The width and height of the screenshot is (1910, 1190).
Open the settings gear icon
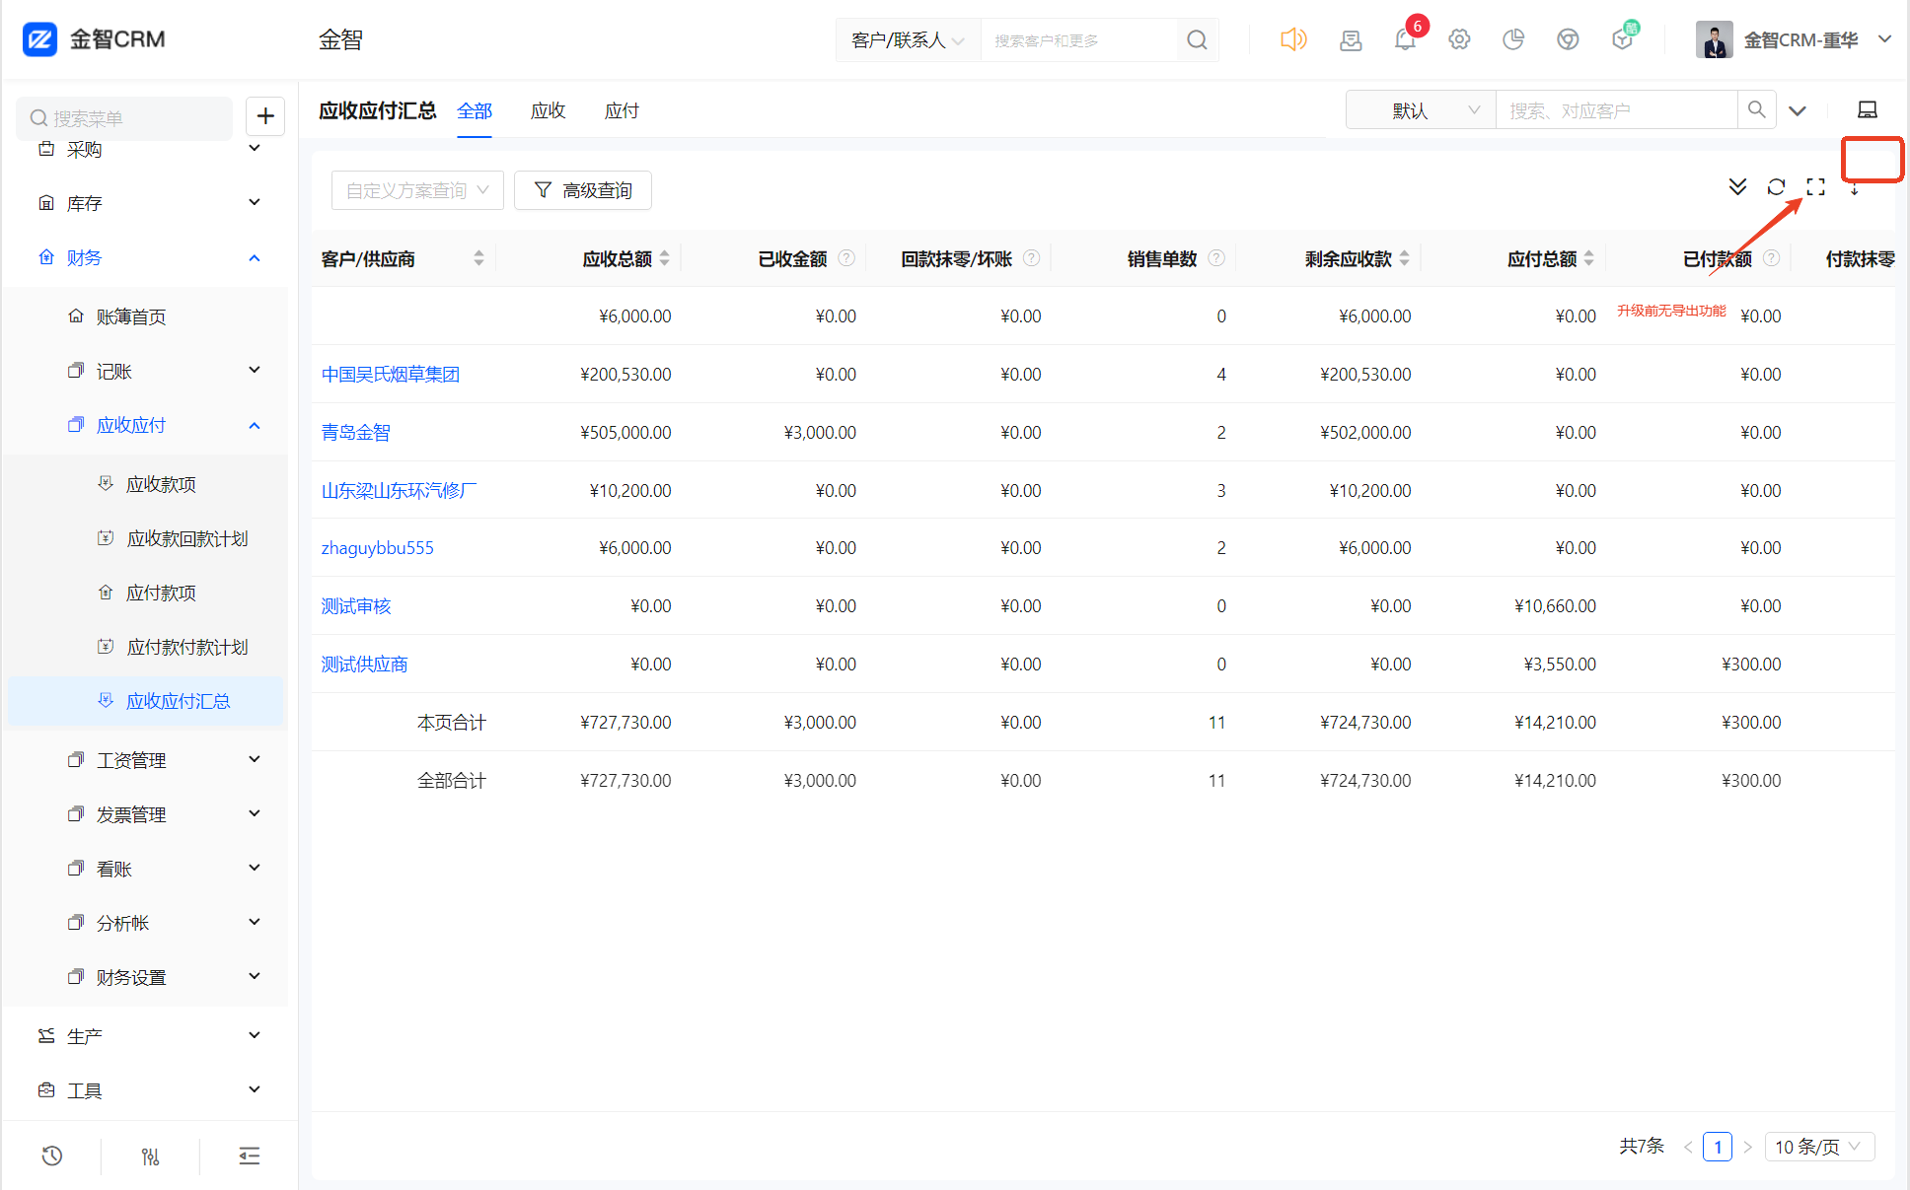1459,39
